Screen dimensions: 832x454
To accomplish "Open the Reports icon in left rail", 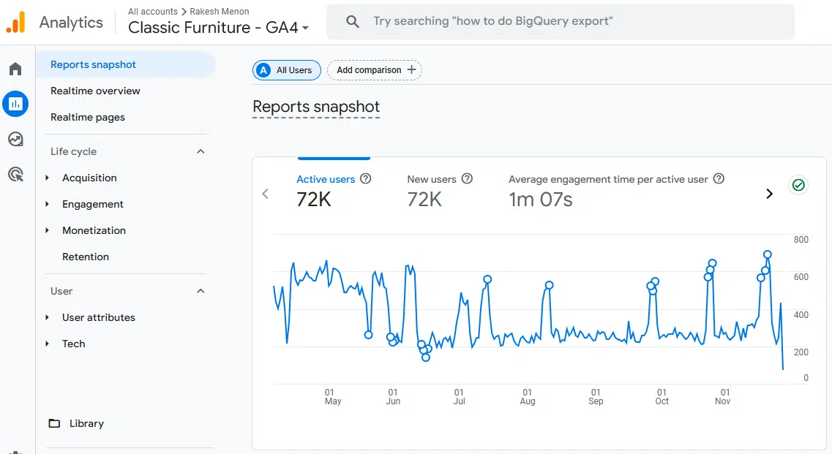I will (x=15, y=104).
